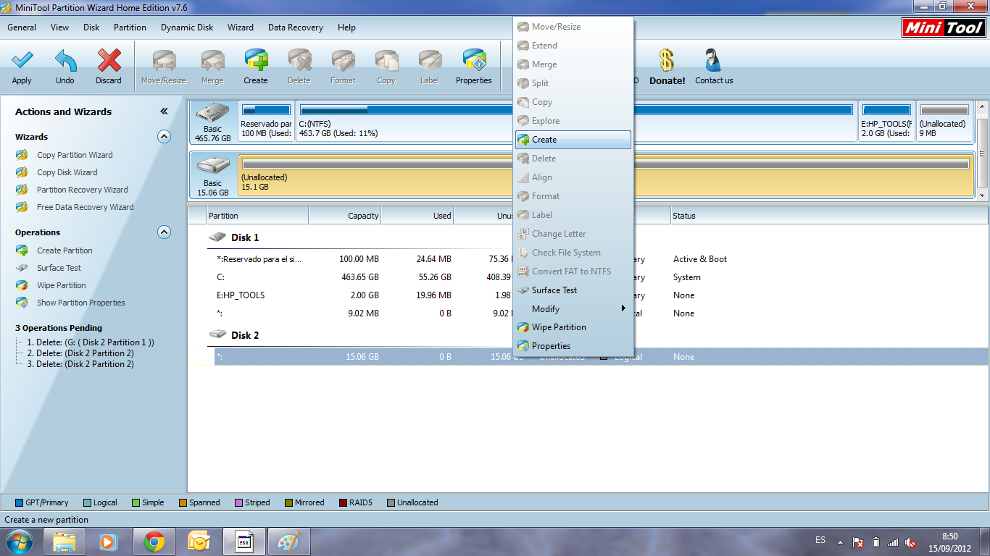
Task: Click the Format toolbar icon
Action: 343,67
